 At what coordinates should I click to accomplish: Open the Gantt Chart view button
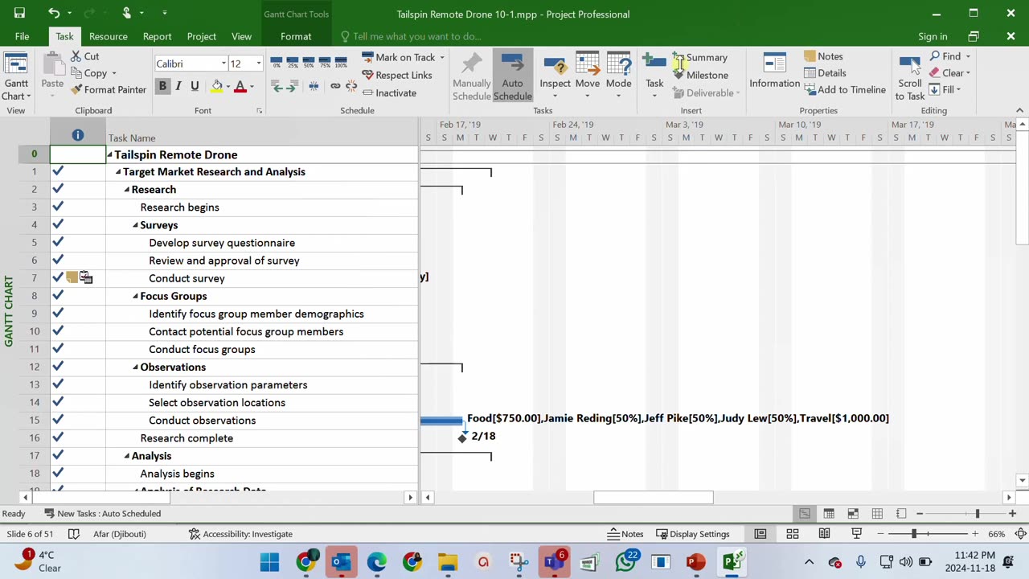pyautogui.click(x=16, y=77)
